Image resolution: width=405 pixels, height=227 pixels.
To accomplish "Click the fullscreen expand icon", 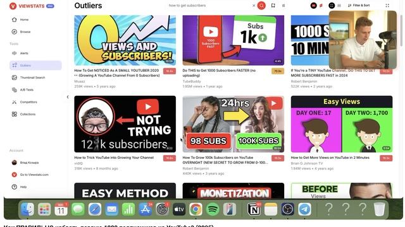I will point(387,6).
